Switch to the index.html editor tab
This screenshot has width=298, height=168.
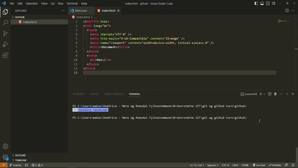click(x=108, y=11)
